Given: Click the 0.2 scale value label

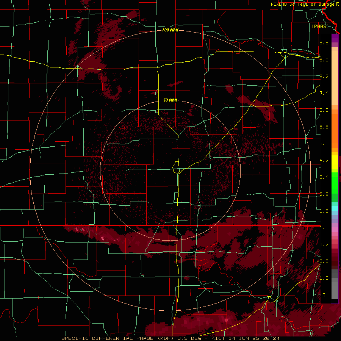Looking at the screenshot, I should click(324, 245).
